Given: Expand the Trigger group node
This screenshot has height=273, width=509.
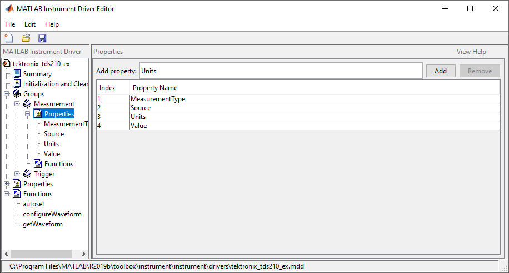Looking at the screenshot, I should 17,174.
